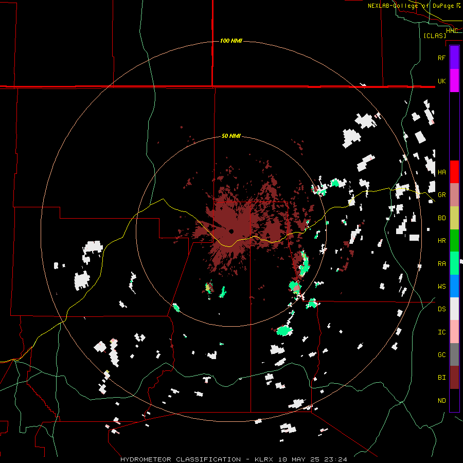Click the NEXLAB-College of DuPage credit text
The width and height of the screenshot is (463, 463).
(x=414, y=6)
